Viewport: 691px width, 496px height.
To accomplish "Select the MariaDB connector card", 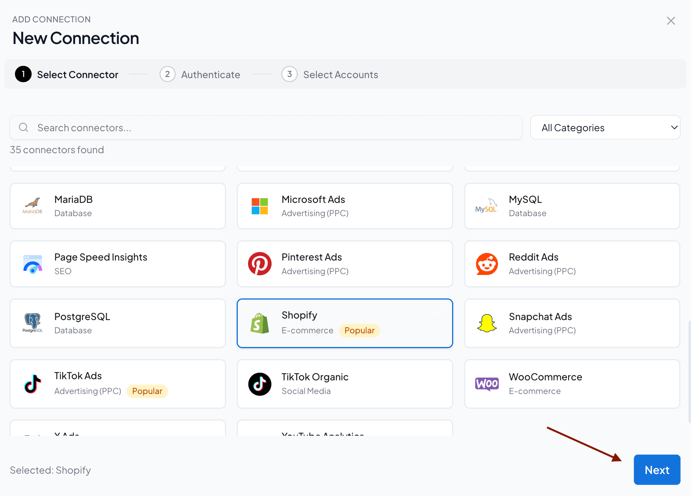I will (118, 206).
